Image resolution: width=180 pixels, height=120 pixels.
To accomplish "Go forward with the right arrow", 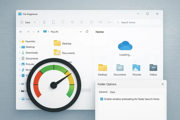I will point(28,32).
